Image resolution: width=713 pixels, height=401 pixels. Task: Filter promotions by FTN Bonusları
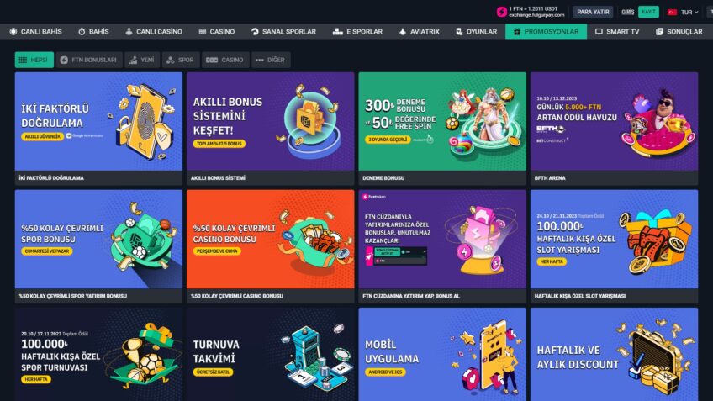(x=89, y=60)
